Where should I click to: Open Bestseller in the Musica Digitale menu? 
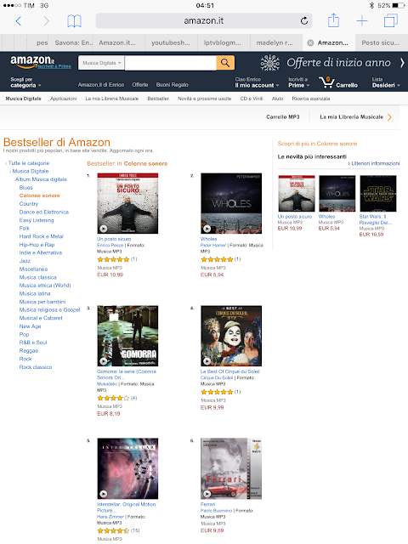(158, 99)
